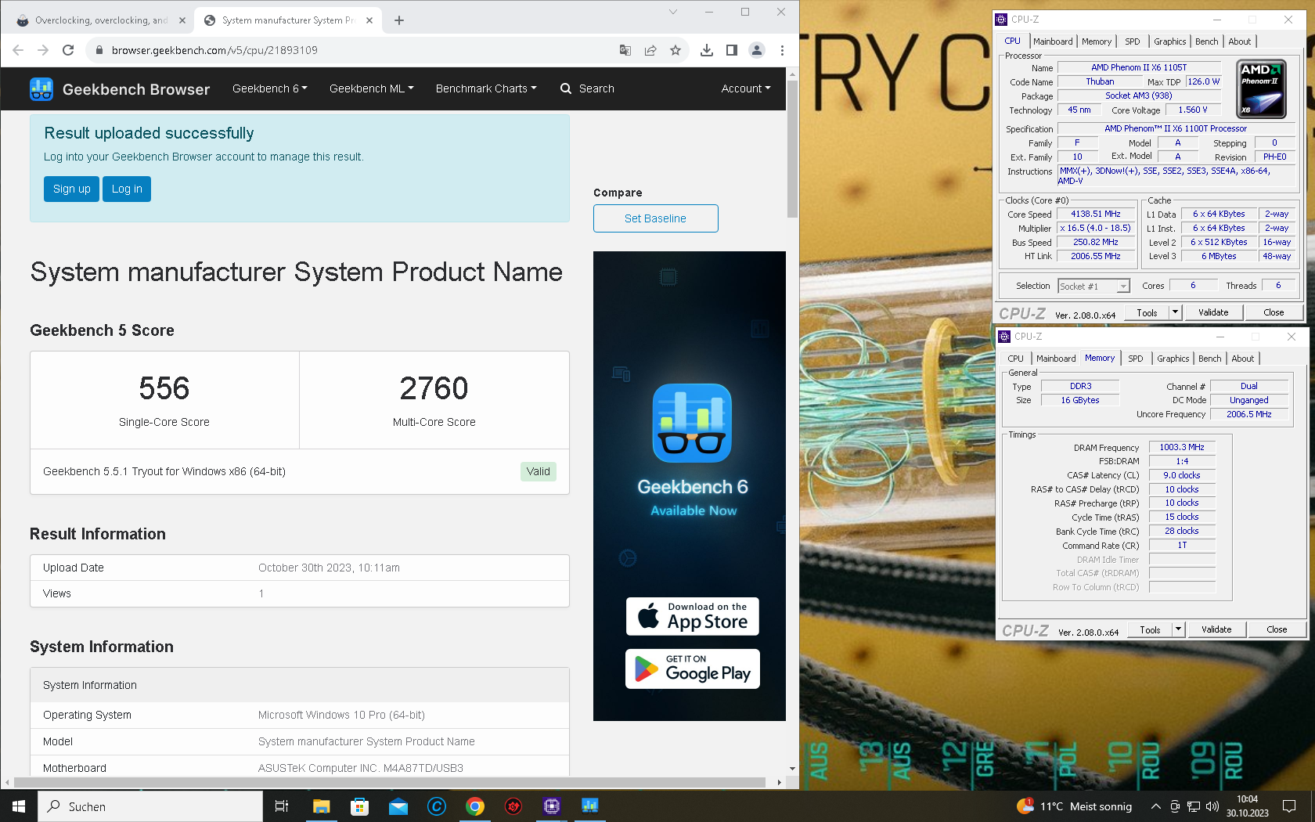Click Tools button in upper CPU-Z window
This screenshot has height=822, width=1315.
point(1147,312)
